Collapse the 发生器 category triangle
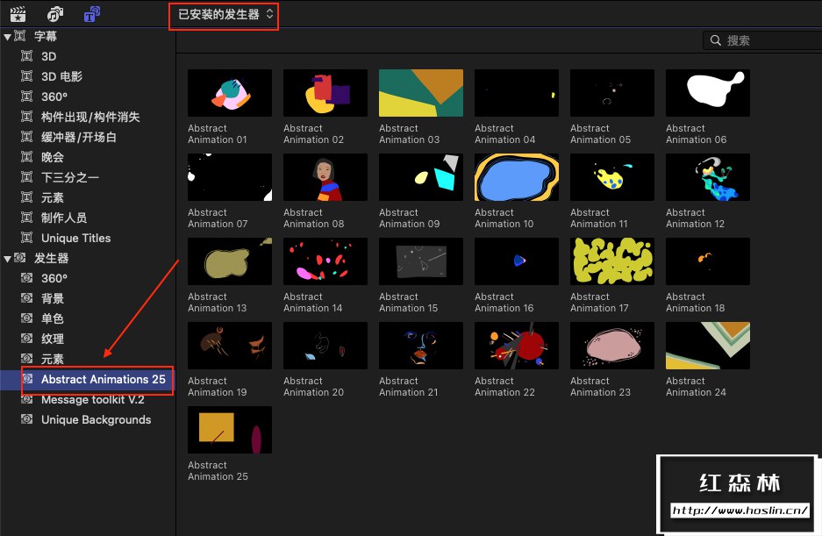This screenshot has height=536, width=822. click(x=7, y=259)
